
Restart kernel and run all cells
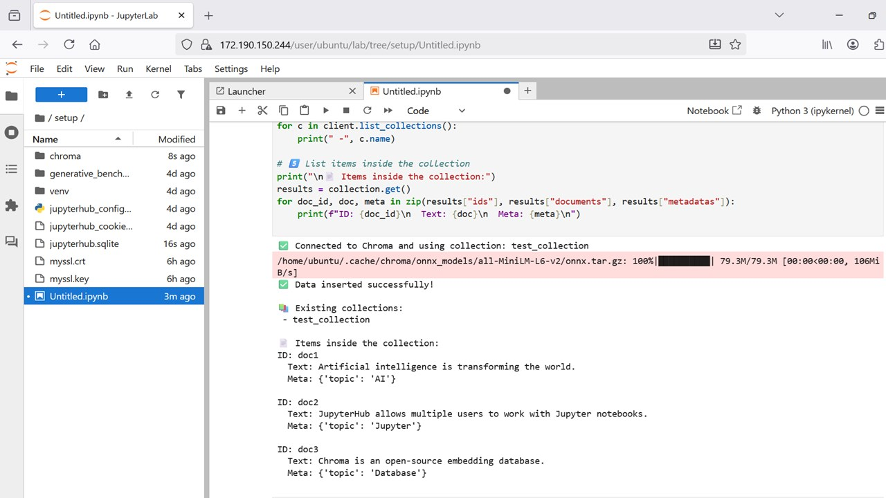click(388, 111)
